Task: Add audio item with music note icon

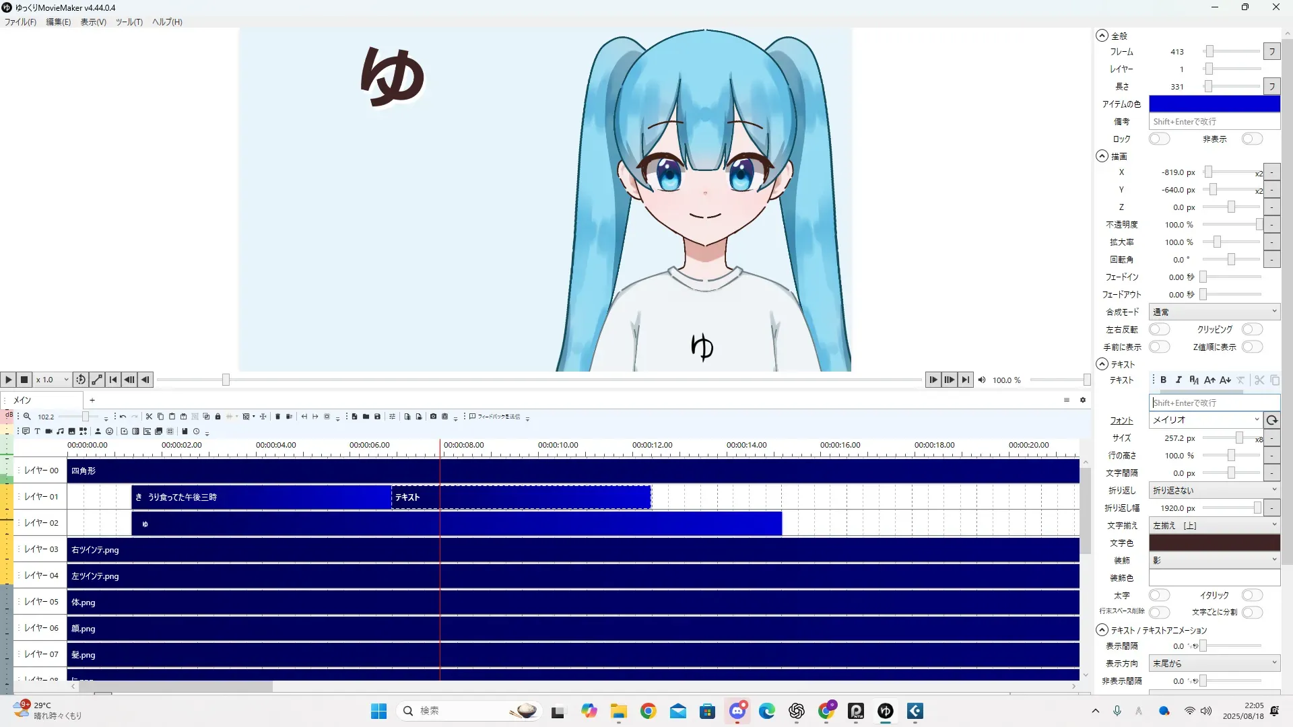Action: [60, 431]
